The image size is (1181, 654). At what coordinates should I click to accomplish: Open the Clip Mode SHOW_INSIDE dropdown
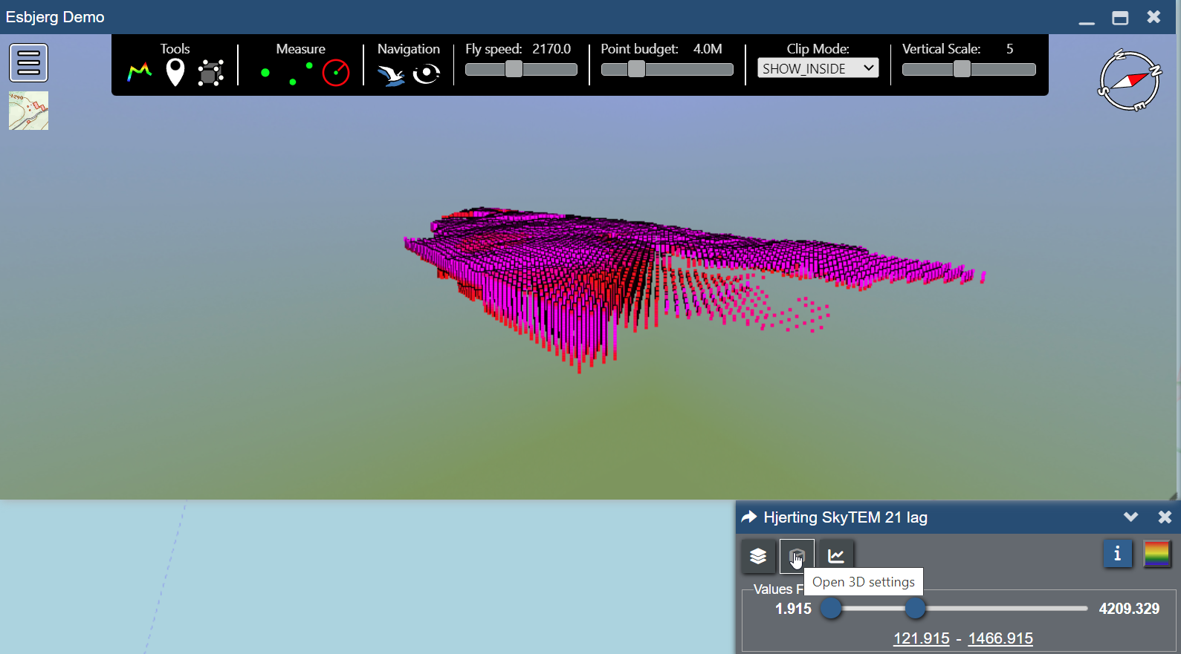tap(818, 68)
